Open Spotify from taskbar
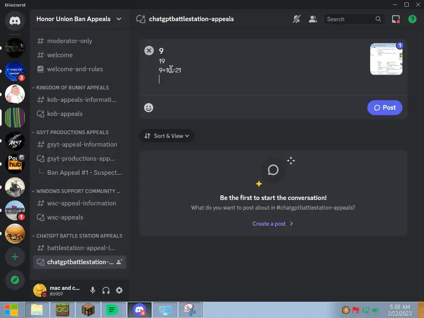Viewport: 424px width, 318px height. (112, 310)
